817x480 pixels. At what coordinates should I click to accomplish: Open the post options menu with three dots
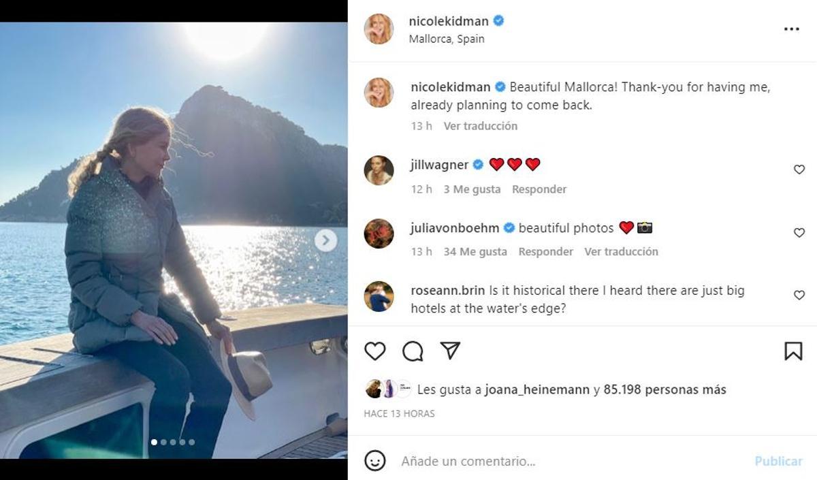point(791,29)
